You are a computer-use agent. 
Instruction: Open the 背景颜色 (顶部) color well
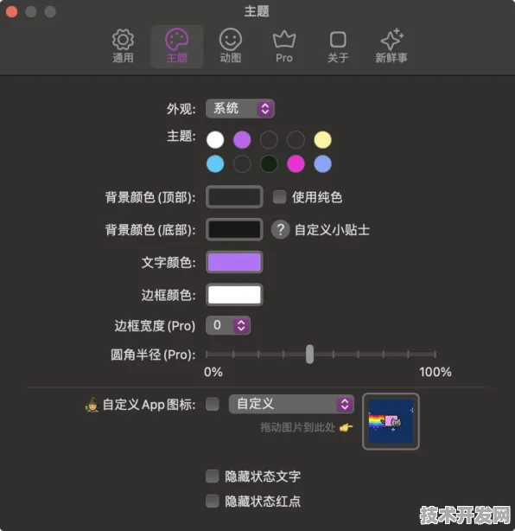[x=234, y=197]
